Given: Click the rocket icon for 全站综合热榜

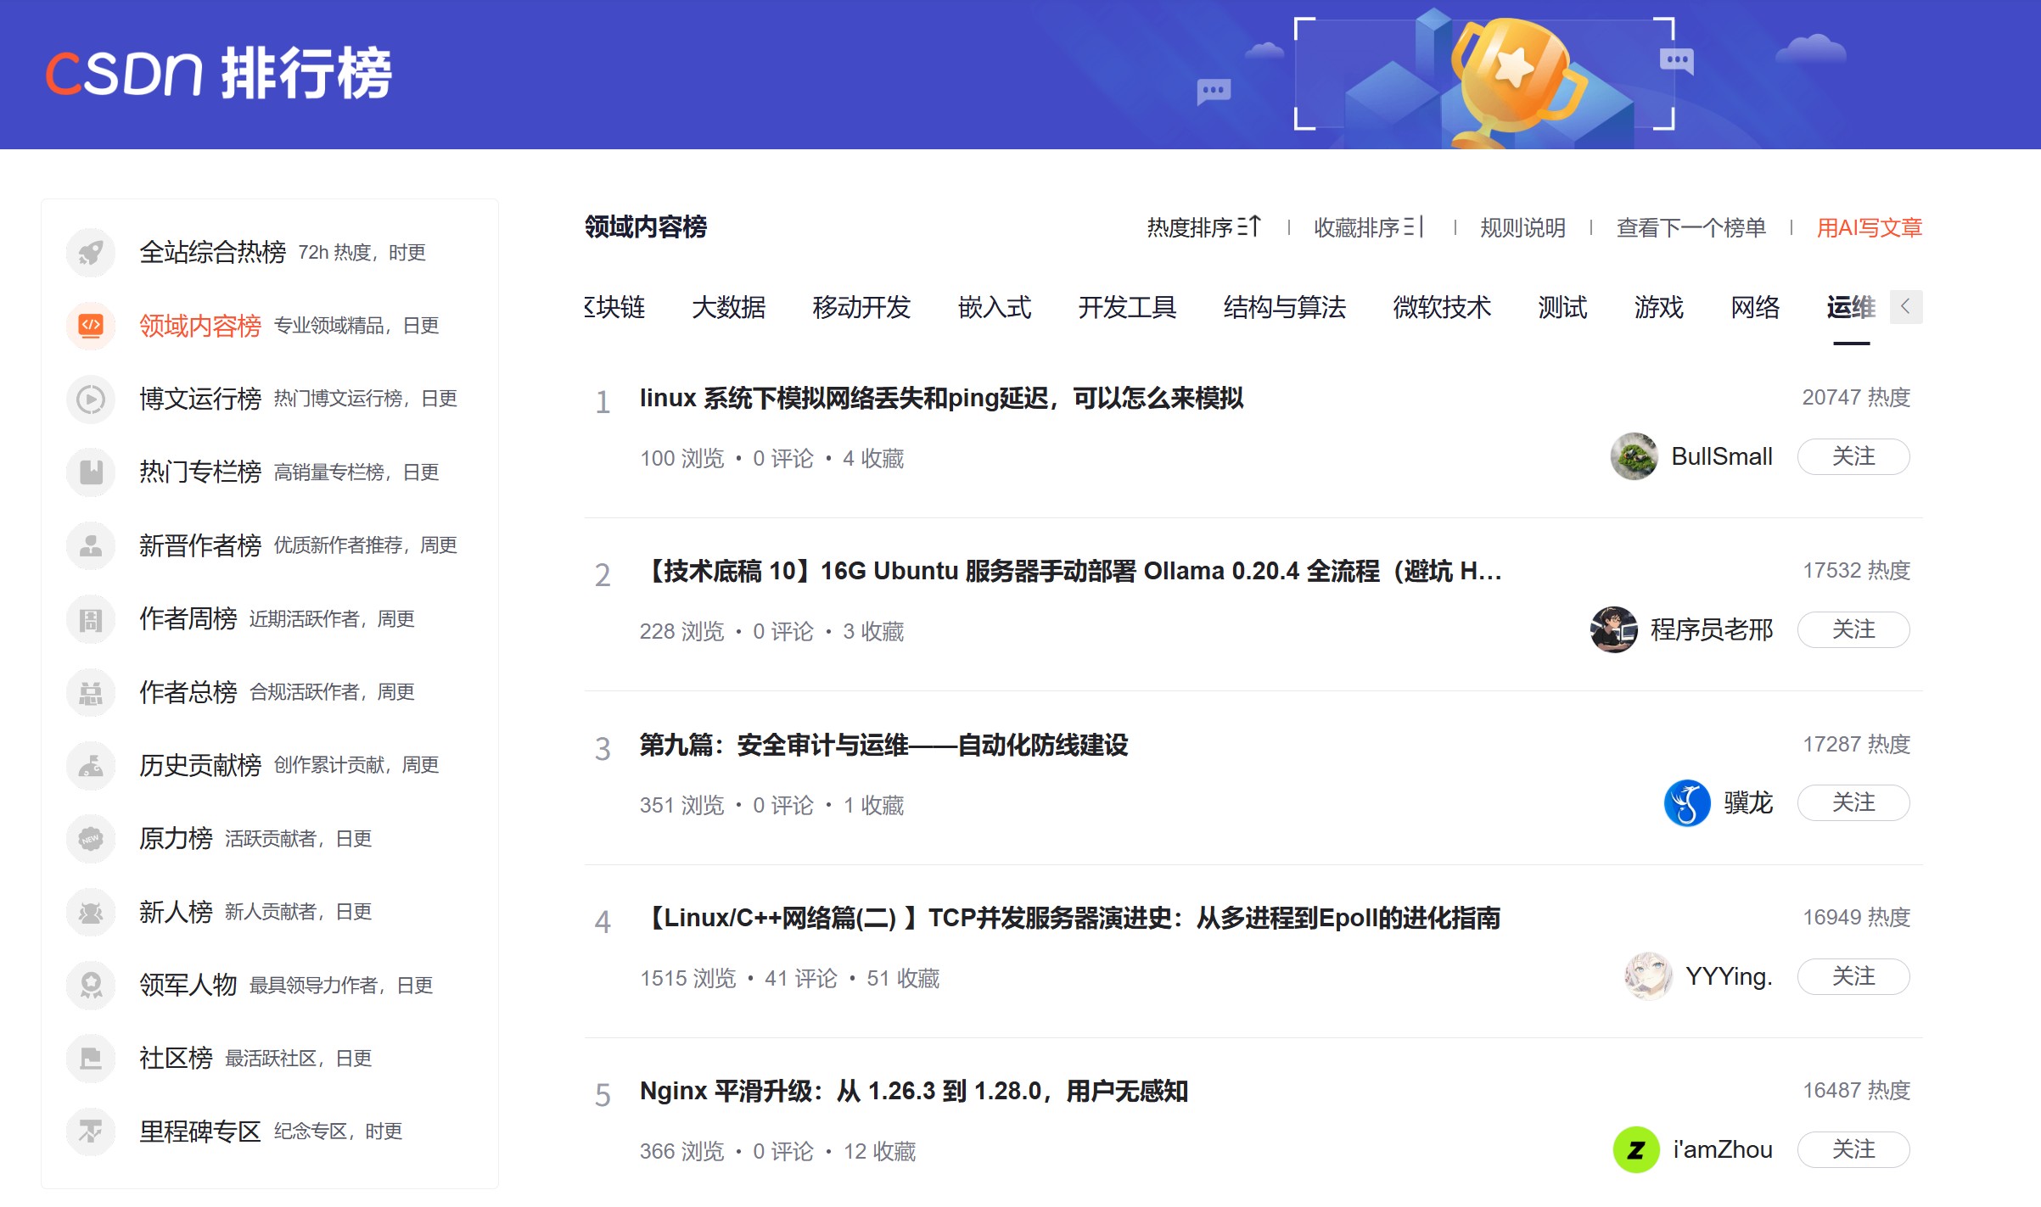Looking at the screenshot, I should 91,252.
